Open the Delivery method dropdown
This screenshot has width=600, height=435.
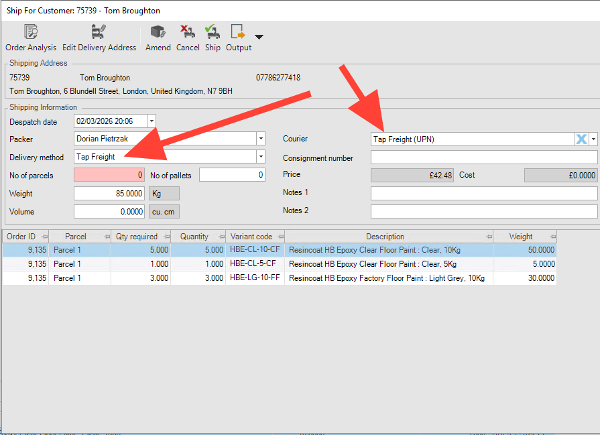click(x=261, y=156)
